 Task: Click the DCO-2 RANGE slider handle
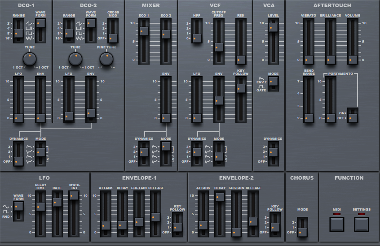(69, 33)
